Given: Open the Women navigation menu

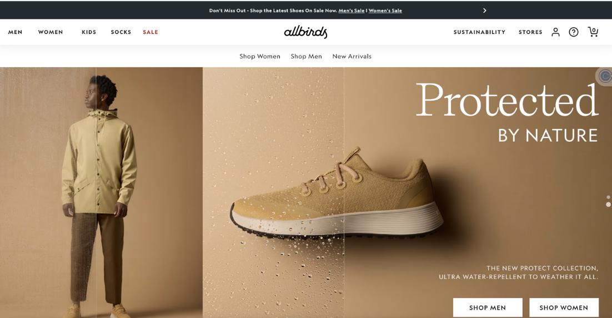Looking at the screenshot, I should point(51,32).
